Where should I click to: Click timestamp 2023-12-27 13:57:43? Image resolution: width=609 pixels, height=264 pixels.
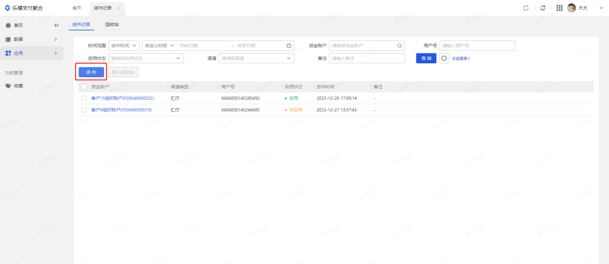[336, 109]
